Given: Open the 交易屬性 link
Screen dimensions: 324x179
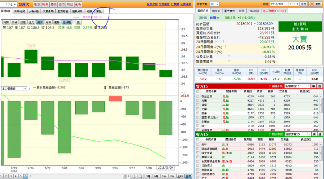Looking at the screenshot, I should click(x=164, y=4).
